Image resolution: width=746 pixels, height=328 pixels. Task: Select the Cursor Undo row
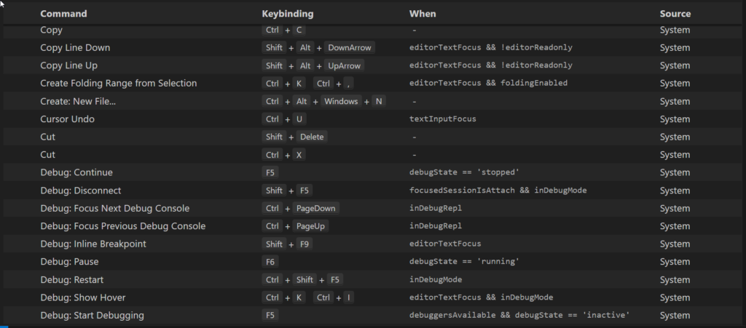372,119
